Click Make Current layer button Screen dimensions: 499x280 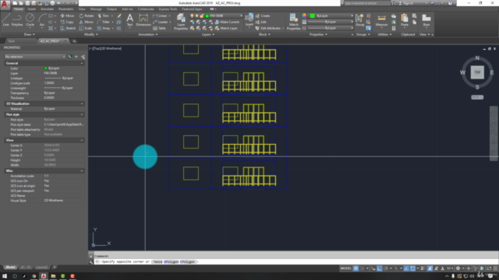227,22
